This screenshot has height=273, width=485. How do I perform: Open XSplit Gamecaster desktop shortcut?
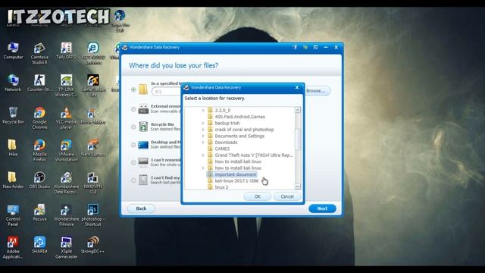click(x=66, y=248)
